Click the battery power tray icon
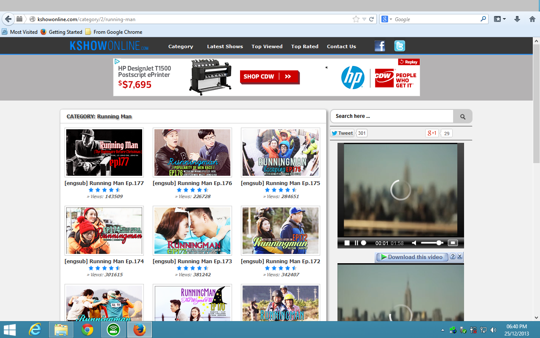 [x=473, y=330]
